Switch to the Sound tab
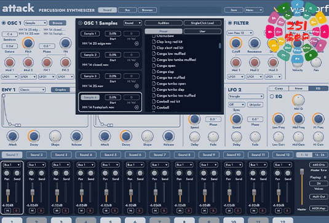This screenshot has width=329, height=223. coord(107,10)
